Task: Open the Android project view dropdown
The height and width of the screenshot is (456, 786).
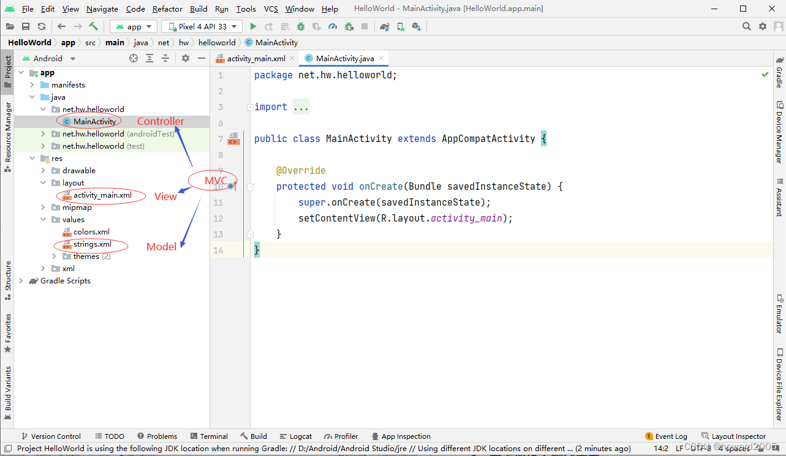Action: click(x=49, y=58)
